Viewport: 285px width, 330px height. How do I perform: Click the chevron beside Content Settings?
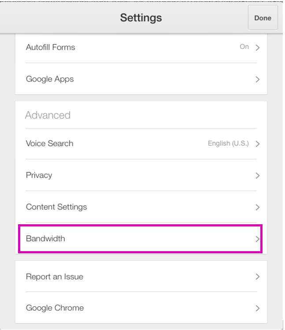(x=257, y=208)
